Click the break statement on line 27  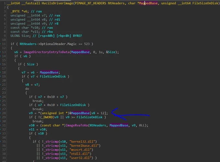(38, 109)
